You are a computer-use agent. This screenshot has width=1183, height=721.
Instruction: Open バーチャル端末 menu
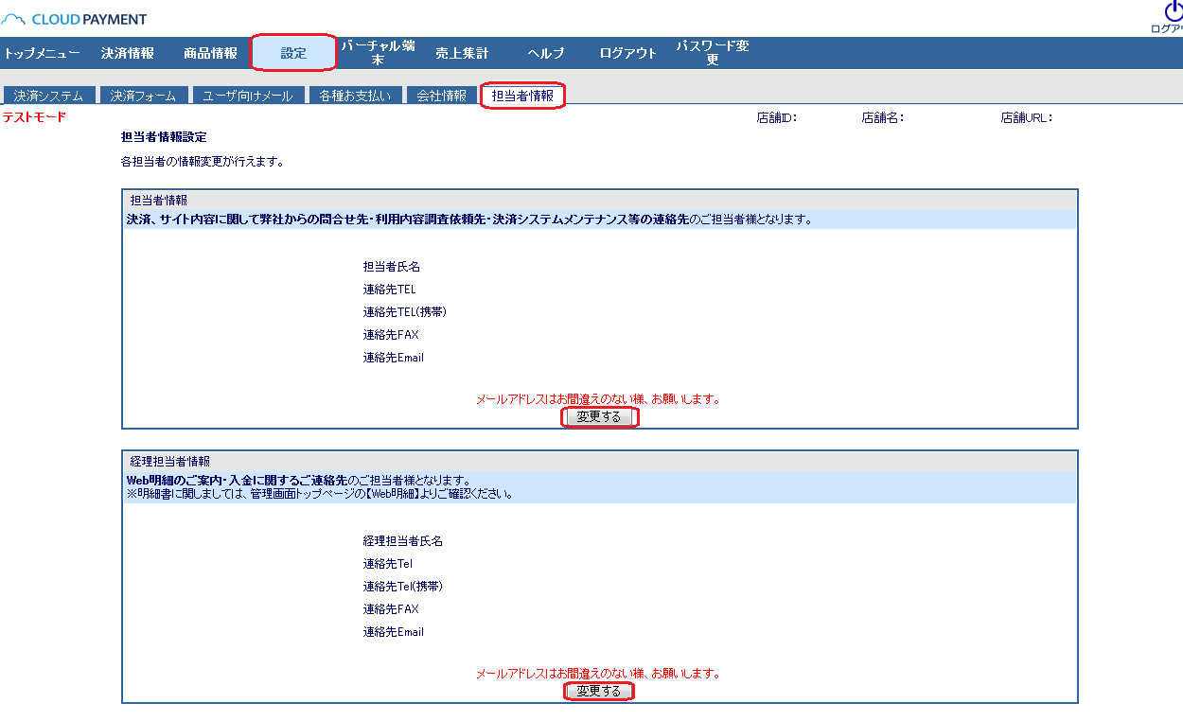pyautogui.click(x=377, y=53)
